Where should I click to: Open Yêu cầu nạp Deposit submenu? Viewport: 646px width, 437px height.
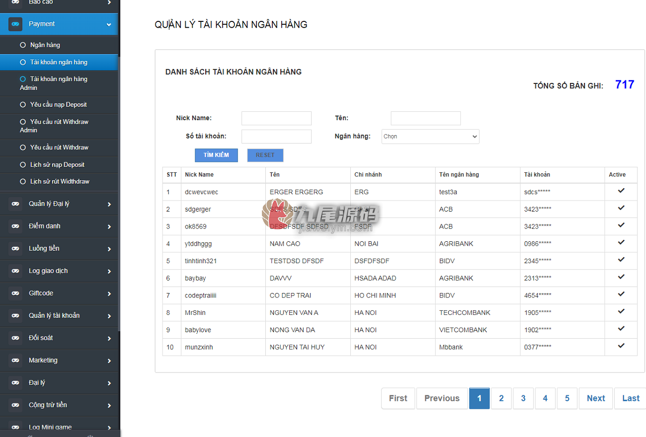(59, 105)
